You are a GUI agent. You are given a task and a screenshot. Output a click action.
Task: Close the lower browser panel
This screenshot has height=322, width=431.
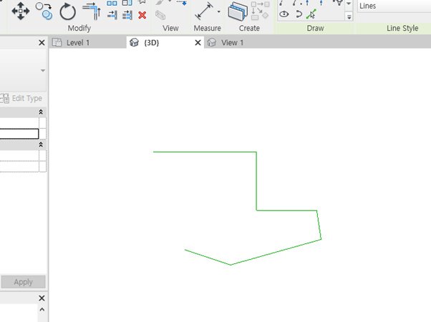[42, 298]
